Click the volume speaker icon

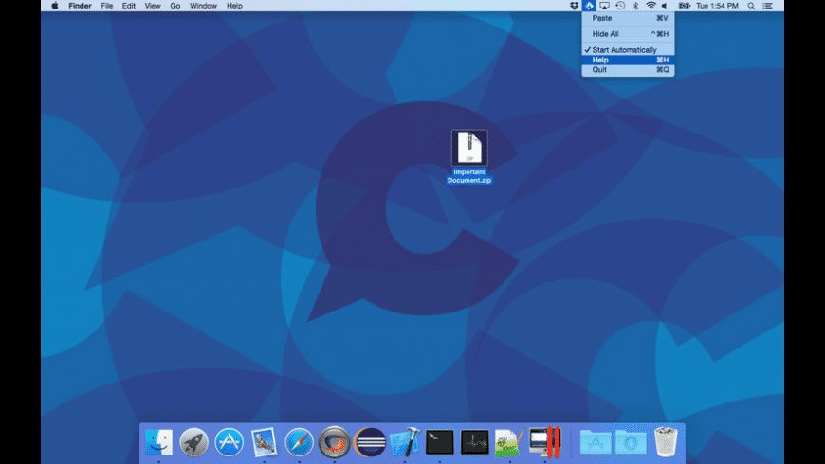click(x=665, y=6)
